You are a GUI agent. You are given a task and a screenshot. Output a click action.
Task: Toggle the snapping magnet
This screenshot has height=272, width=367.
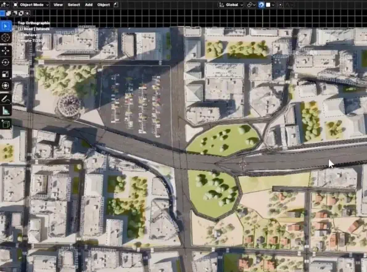coord(261,5)
